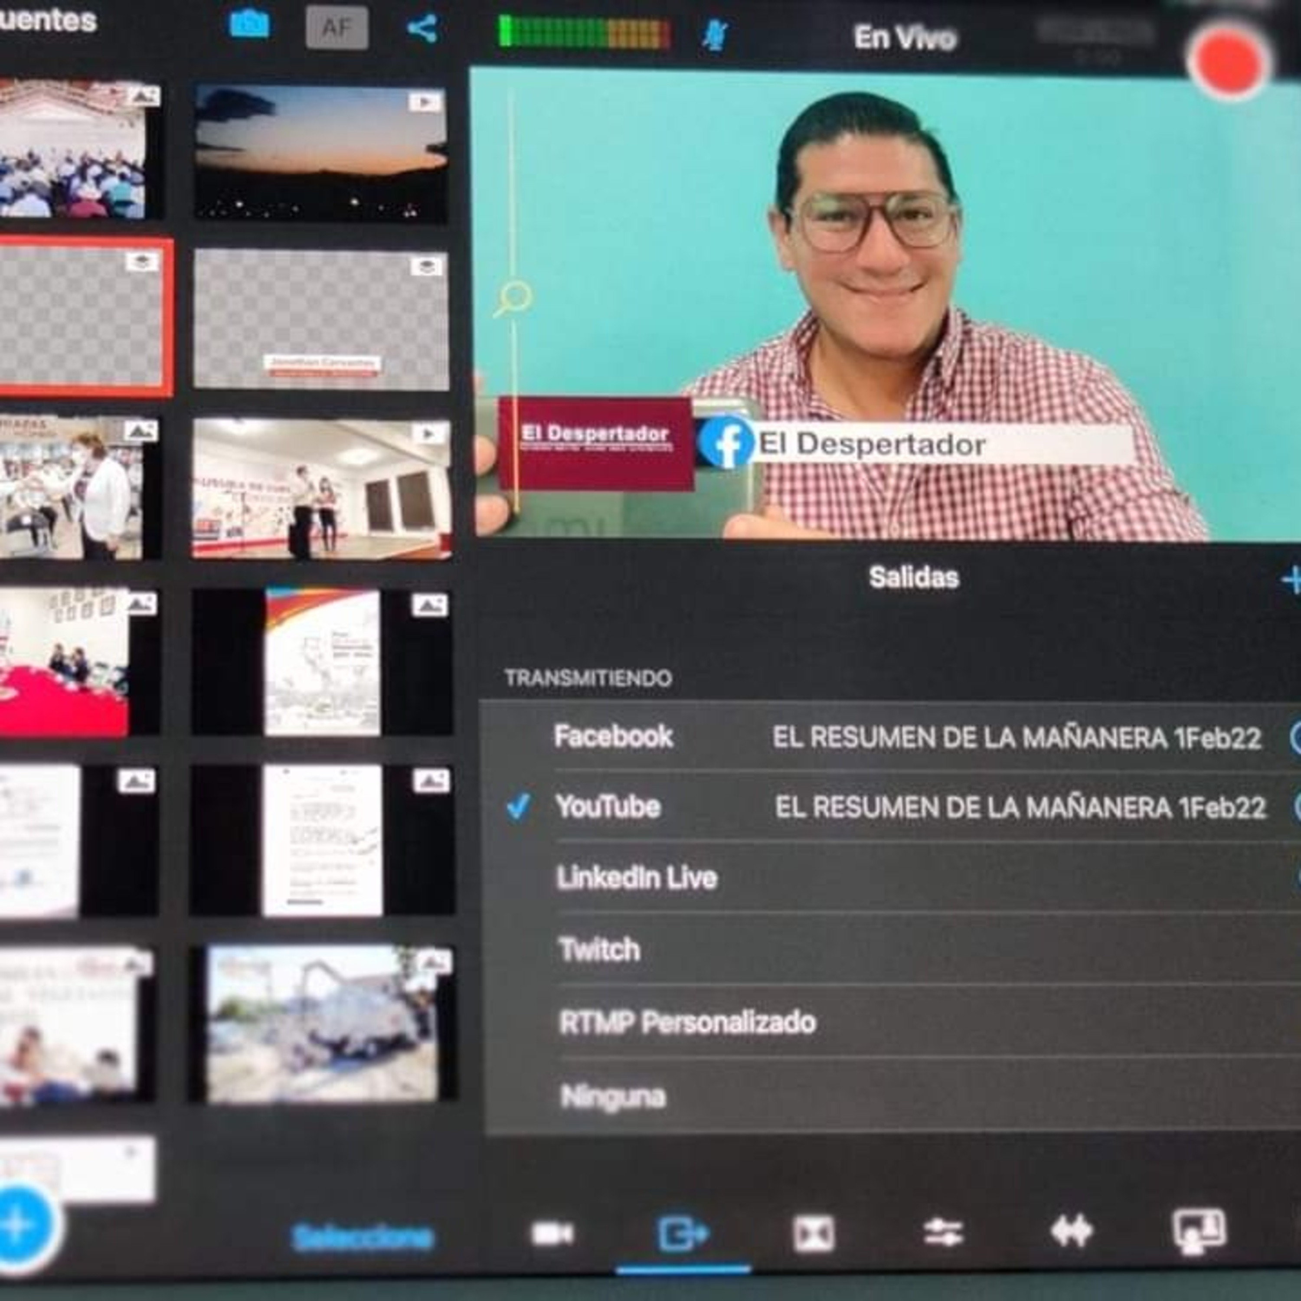Tap the zoom magnifier handle on preview

pyautogui.click(x=513, y=299)
